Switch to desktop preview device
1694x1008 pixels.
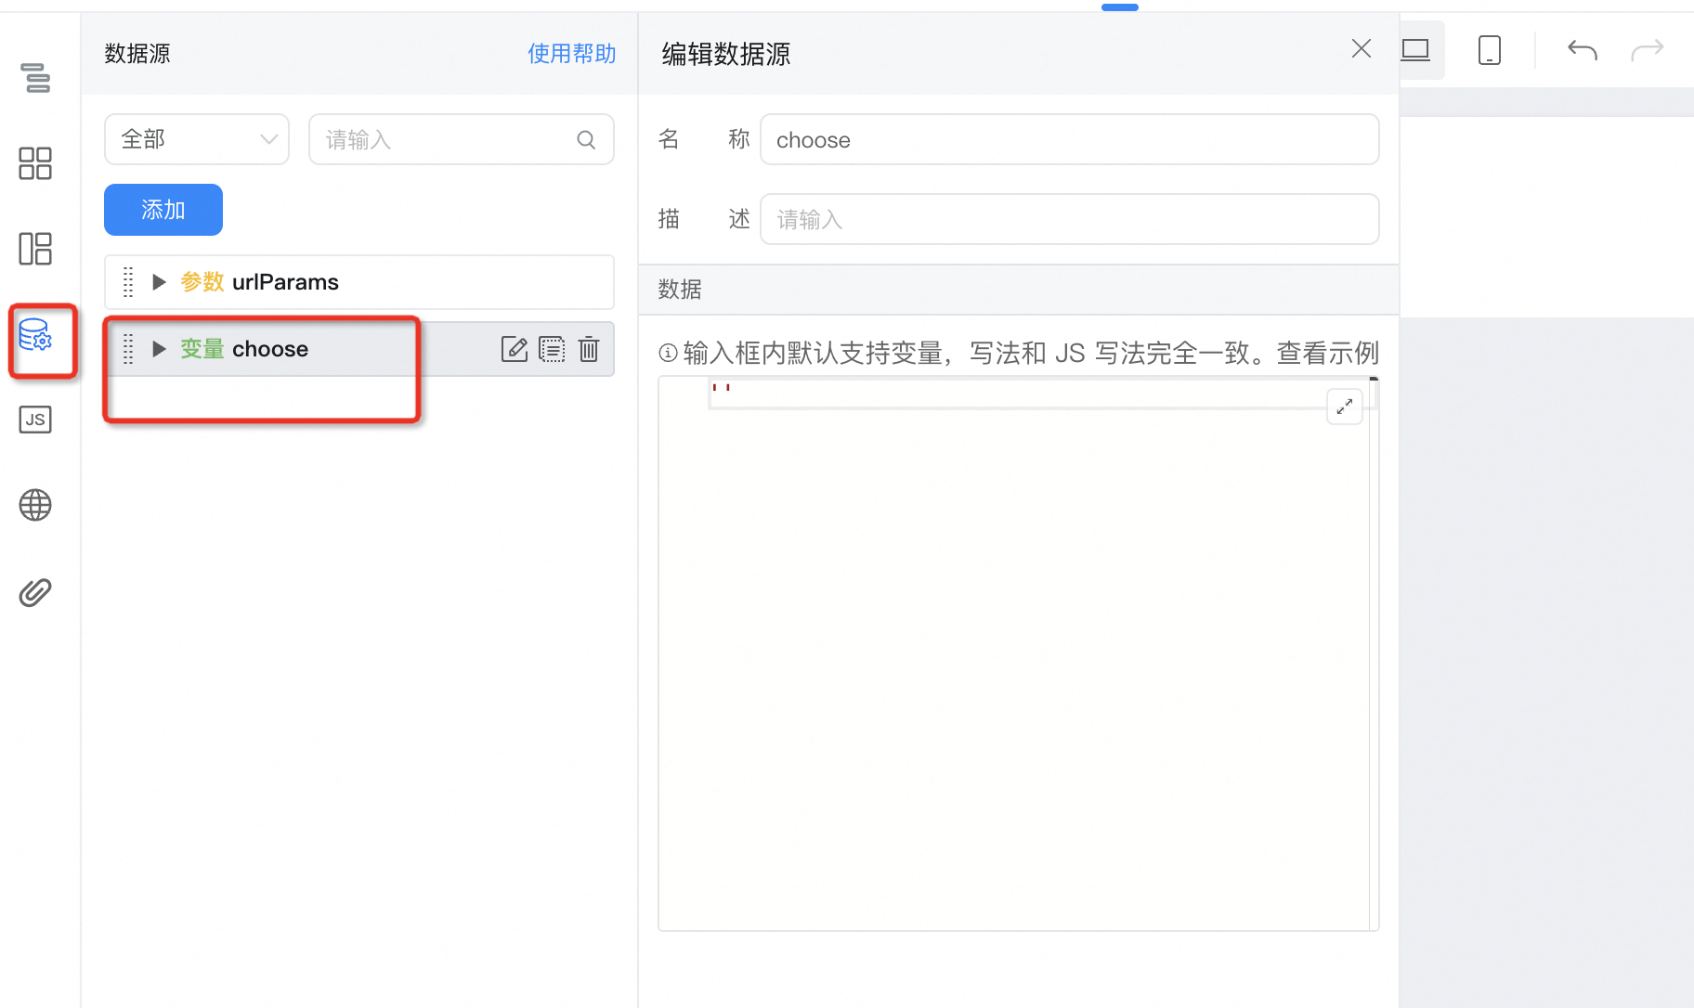coord(1415,49)
